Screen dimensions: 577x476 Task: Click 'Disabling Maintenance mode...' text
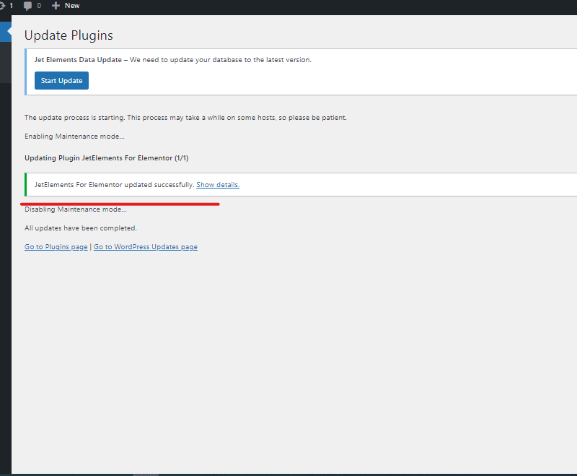click(76, 209)
